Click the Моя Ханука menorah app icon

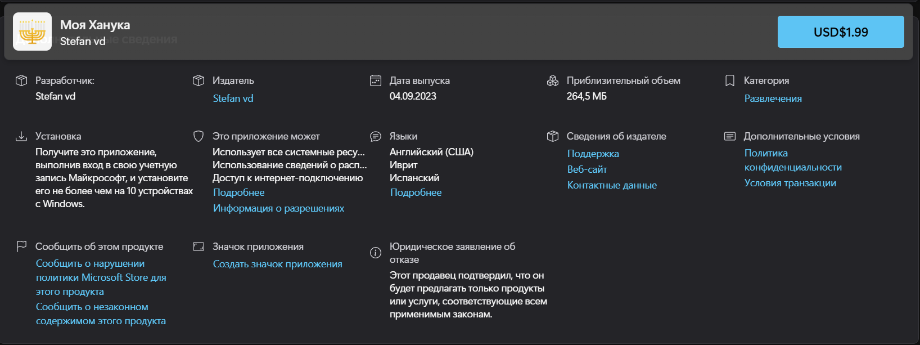pos(32,32)
